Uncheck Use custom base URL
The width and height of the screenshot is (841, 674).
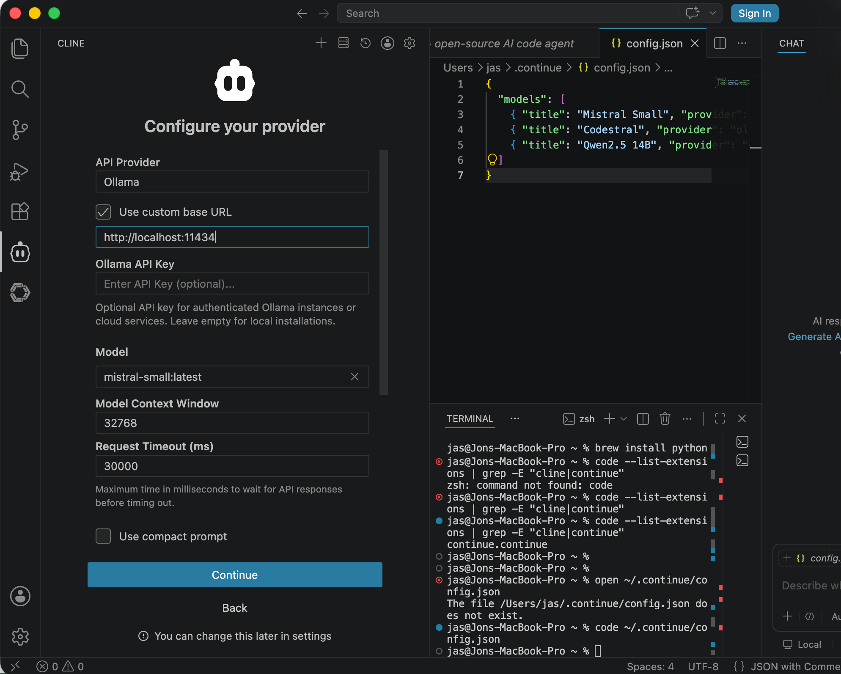tap(103, 212)
